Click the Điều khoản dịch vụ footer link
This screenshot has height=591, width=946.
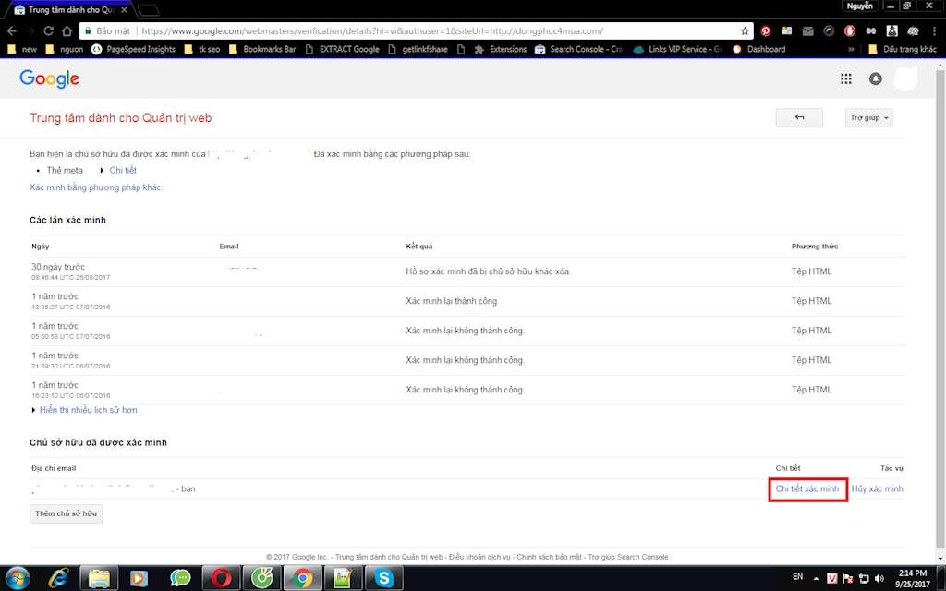pos(479,557)
